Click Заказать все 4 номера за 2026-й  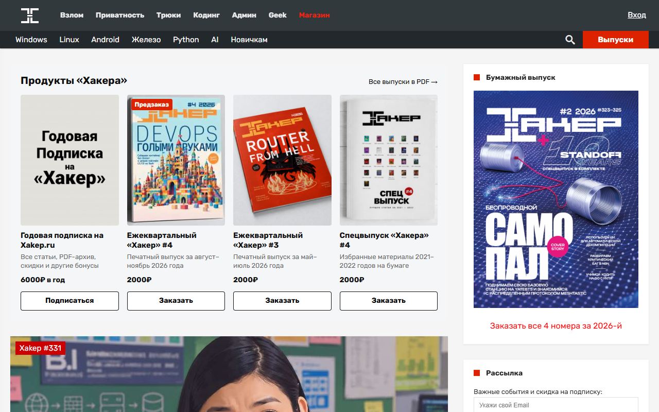556,326
